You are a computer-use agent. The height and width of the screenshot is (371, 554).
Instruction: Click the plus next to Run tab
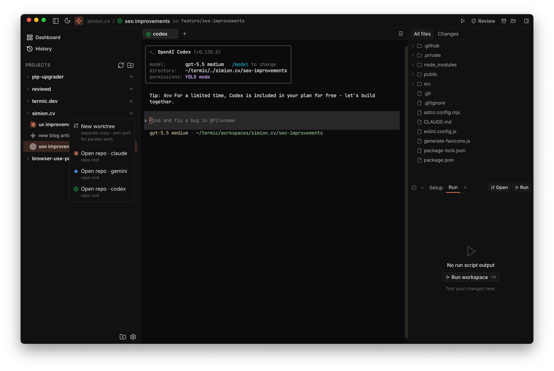pyautogui.click(x=465, y=188)
